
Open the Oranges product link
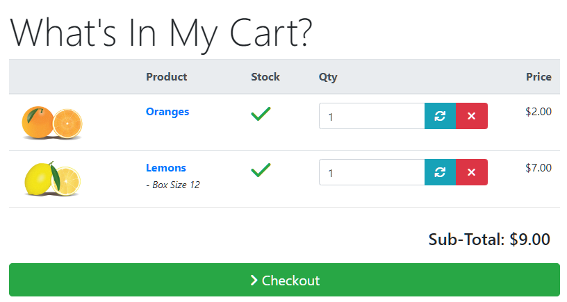(x=167, y=112)
